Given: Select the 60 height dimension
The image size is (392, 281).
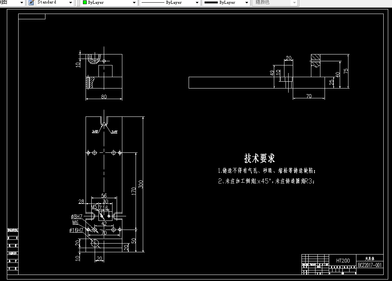Looking at the screenshot, I should tap(338, 75).
